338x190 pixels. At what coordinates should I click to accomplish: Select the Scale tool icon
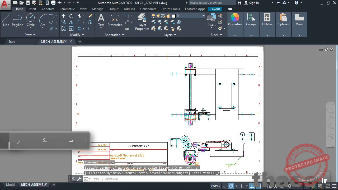(x=71, y=28)
